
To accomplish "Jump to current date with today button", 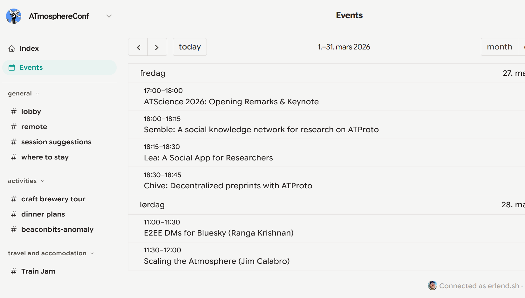I will 189,47.
